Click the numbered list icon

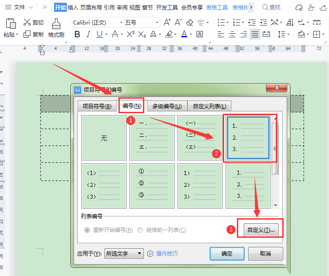tap(237, 22)
